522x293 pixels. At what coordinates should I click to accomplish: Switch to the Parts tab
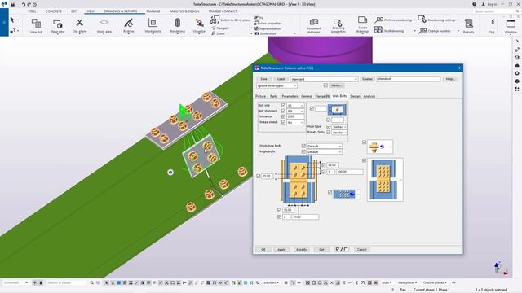(274, 96)
